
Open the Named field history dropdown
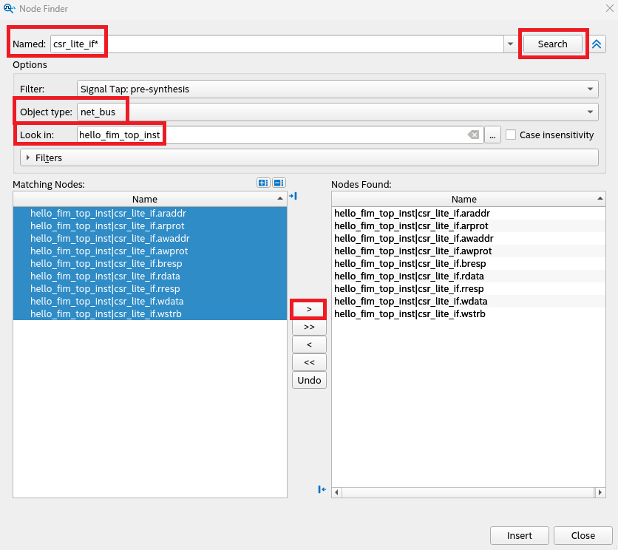pyautogui.click(x=510, y=44)
